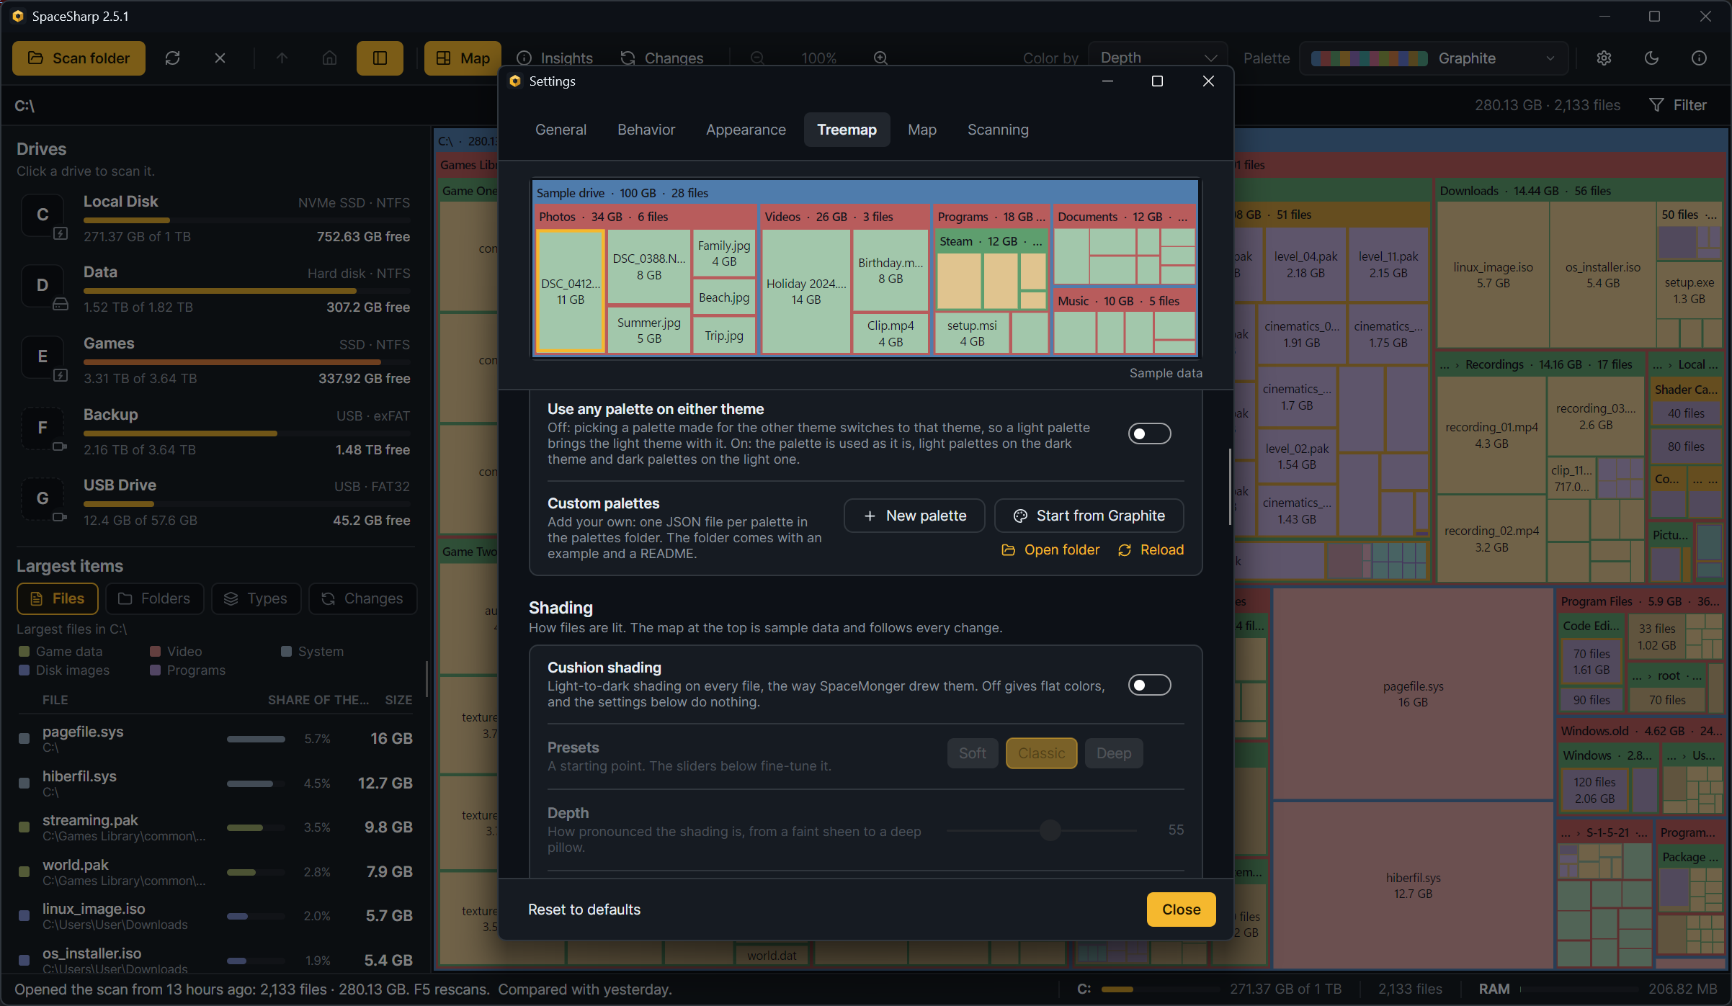Click Reset to defaults
The width and height of the screenshot is (1732, 1006).
pyautogui.click(x=584, y=910)
